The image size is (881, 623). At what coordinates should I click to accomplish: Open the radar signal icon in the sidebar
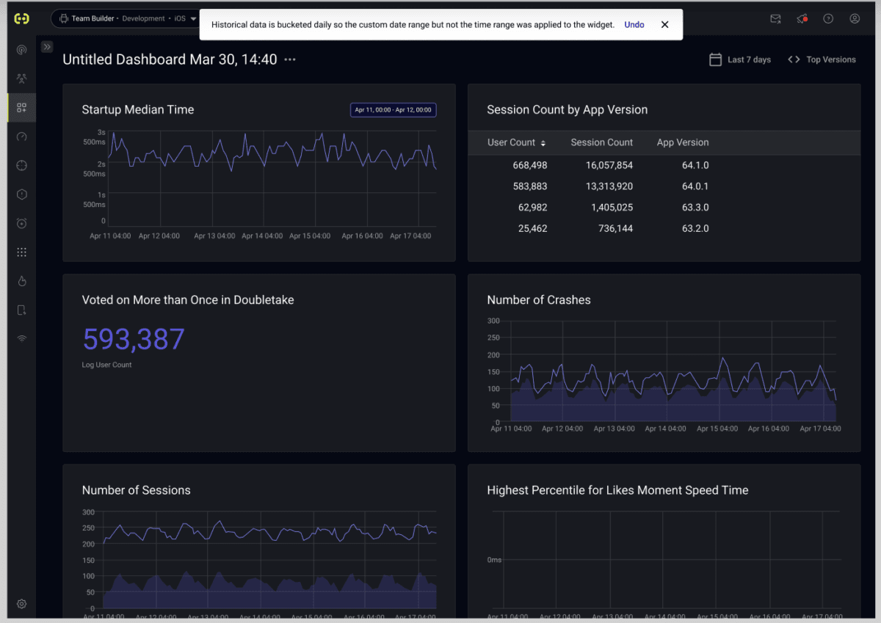tap(21, 50)
